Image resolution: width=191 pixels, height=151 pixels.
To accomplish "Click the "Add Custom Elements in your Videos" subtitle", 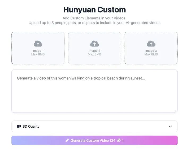I will coord(94,18).
